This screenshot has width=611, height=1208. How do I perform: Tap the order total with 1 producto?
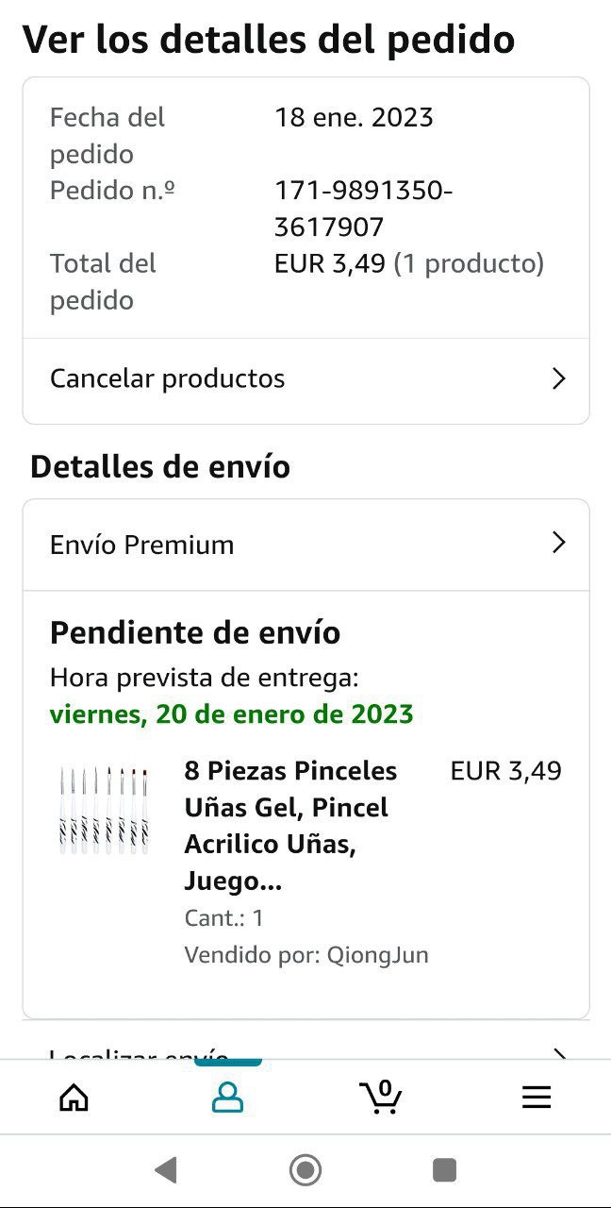tap(408, 263)
